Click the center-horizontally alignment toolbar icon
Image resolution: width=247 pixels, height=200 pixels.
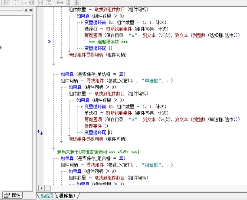click(7, 3)
